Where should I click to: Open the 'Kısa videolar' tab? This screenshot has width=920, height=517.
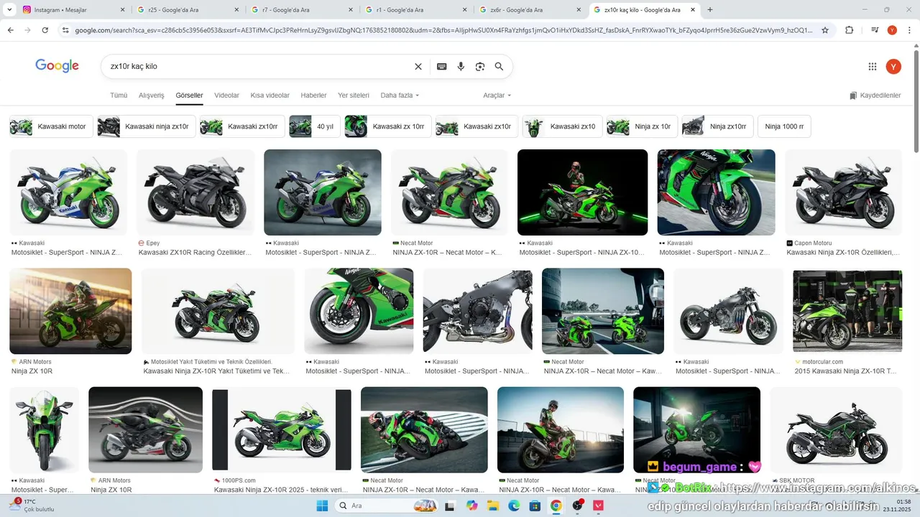270,96
